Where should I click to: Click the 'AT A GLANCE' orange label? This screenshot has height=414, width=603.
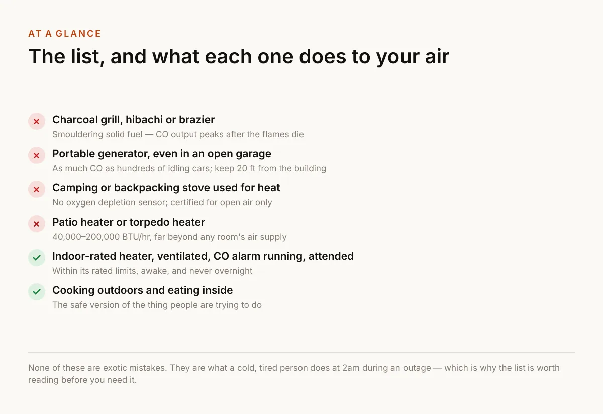pyautogui.click(x=65, y=34)
